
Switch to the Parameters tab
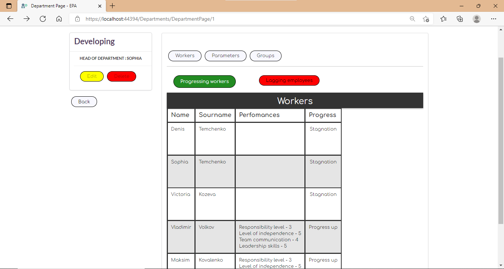pyautogui.click(x=225, y=56)
